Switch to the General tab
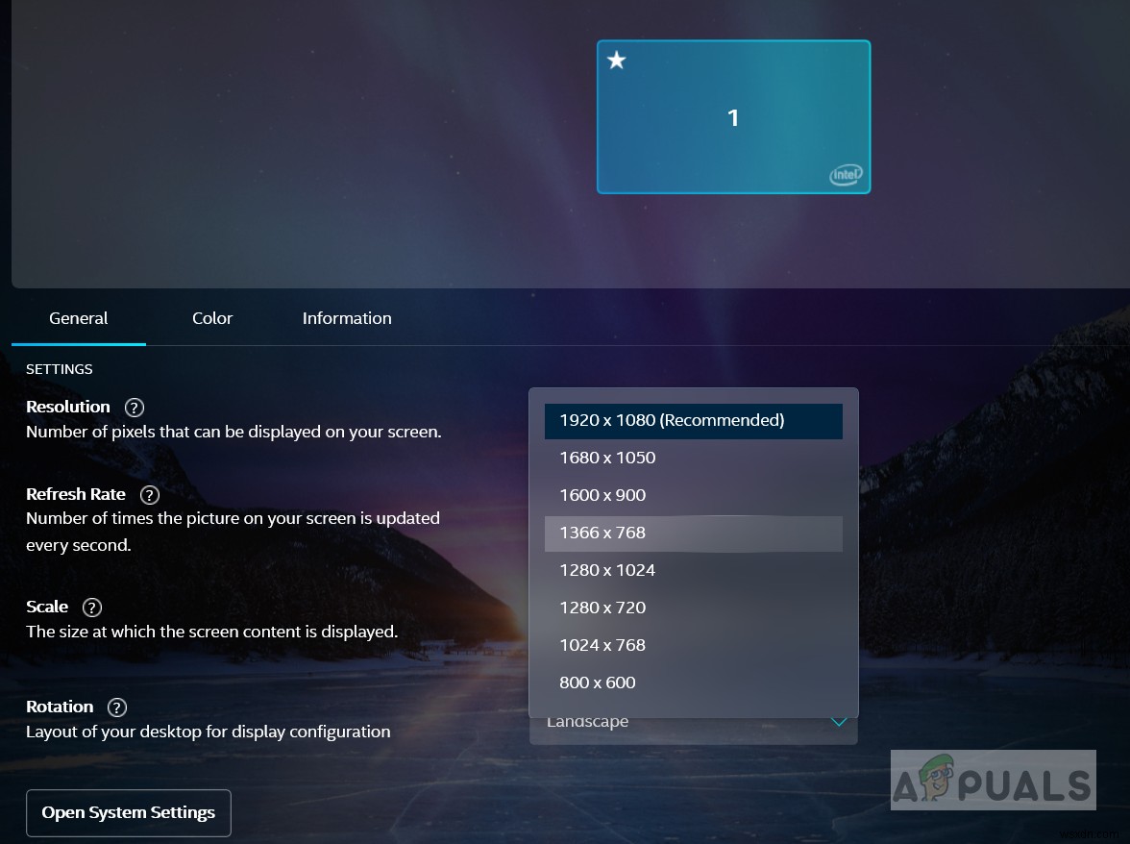This screenshot has height=844, width=1130. tap(79, 318)
